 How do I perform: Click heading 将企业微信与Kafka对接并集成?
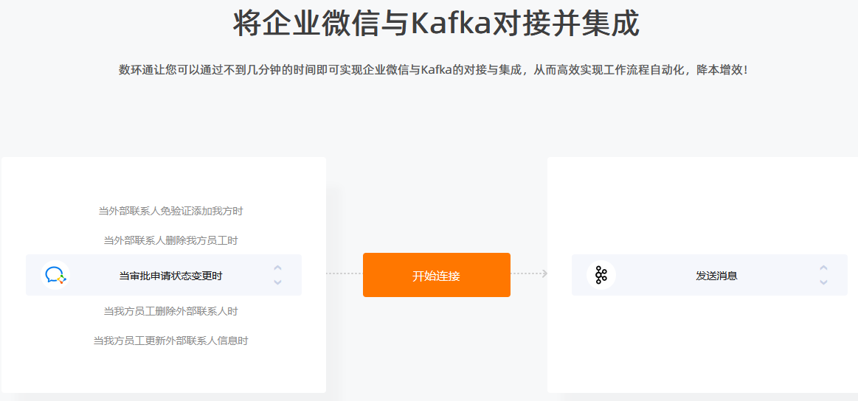point(437,24)
